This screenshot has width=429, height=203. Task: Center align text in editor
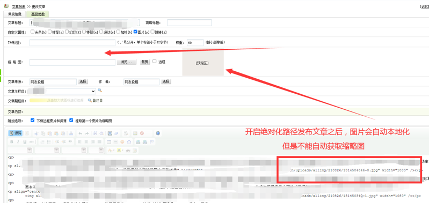86,141
